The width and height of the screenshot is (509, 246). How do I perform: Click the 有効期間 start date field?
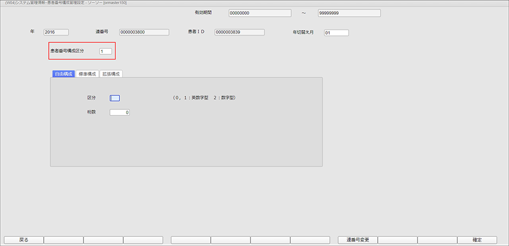pos(260,13)
